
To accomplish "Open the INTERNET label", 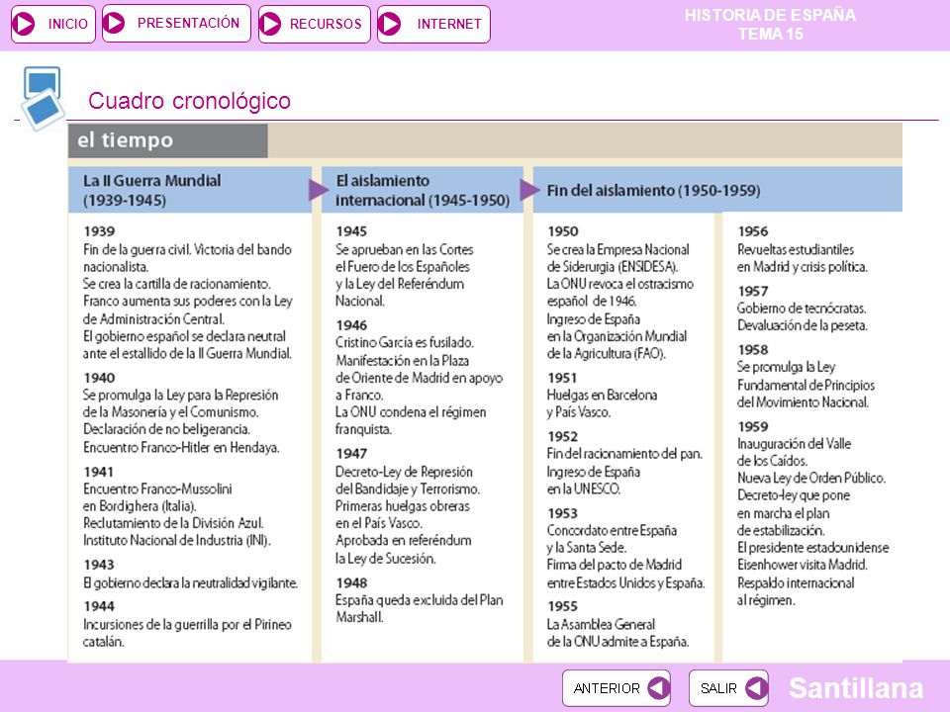I will tap(449, 24).
